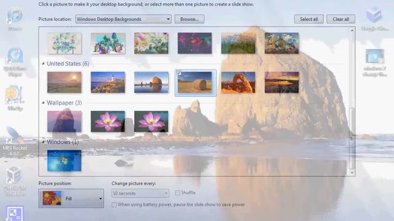The height and width of the screenshot is (221, 394).
Task: Select the sunset field picture in United States
Action: (x=64, y=82)
